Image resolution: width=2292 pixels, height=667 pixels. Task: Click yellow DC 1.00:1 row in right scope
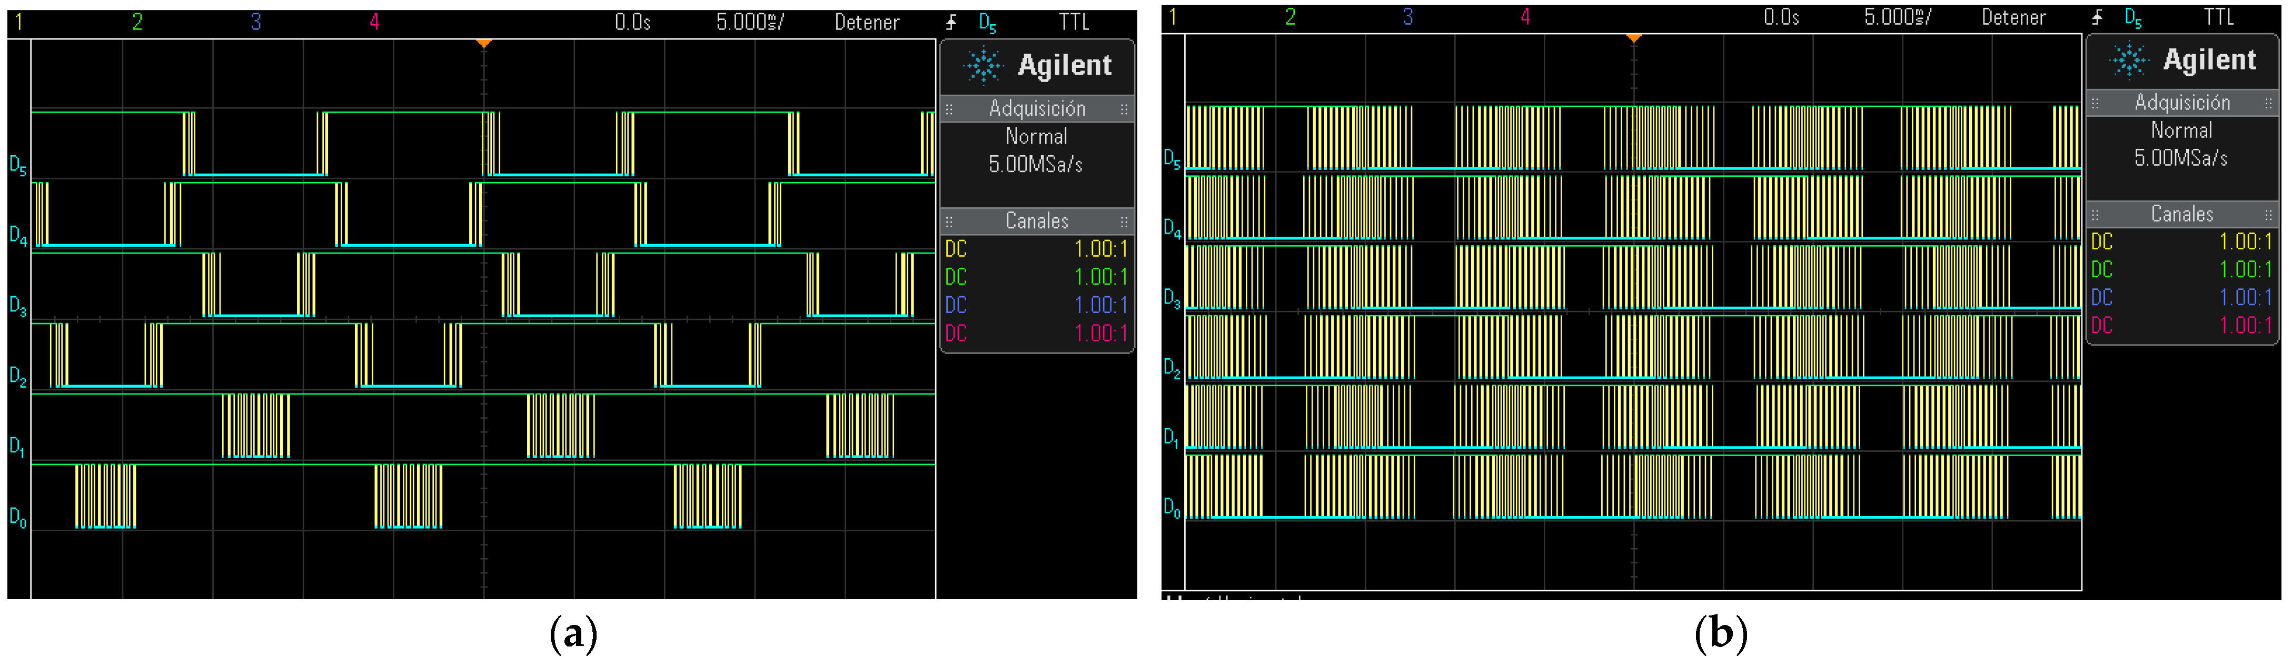[2181, 242]
